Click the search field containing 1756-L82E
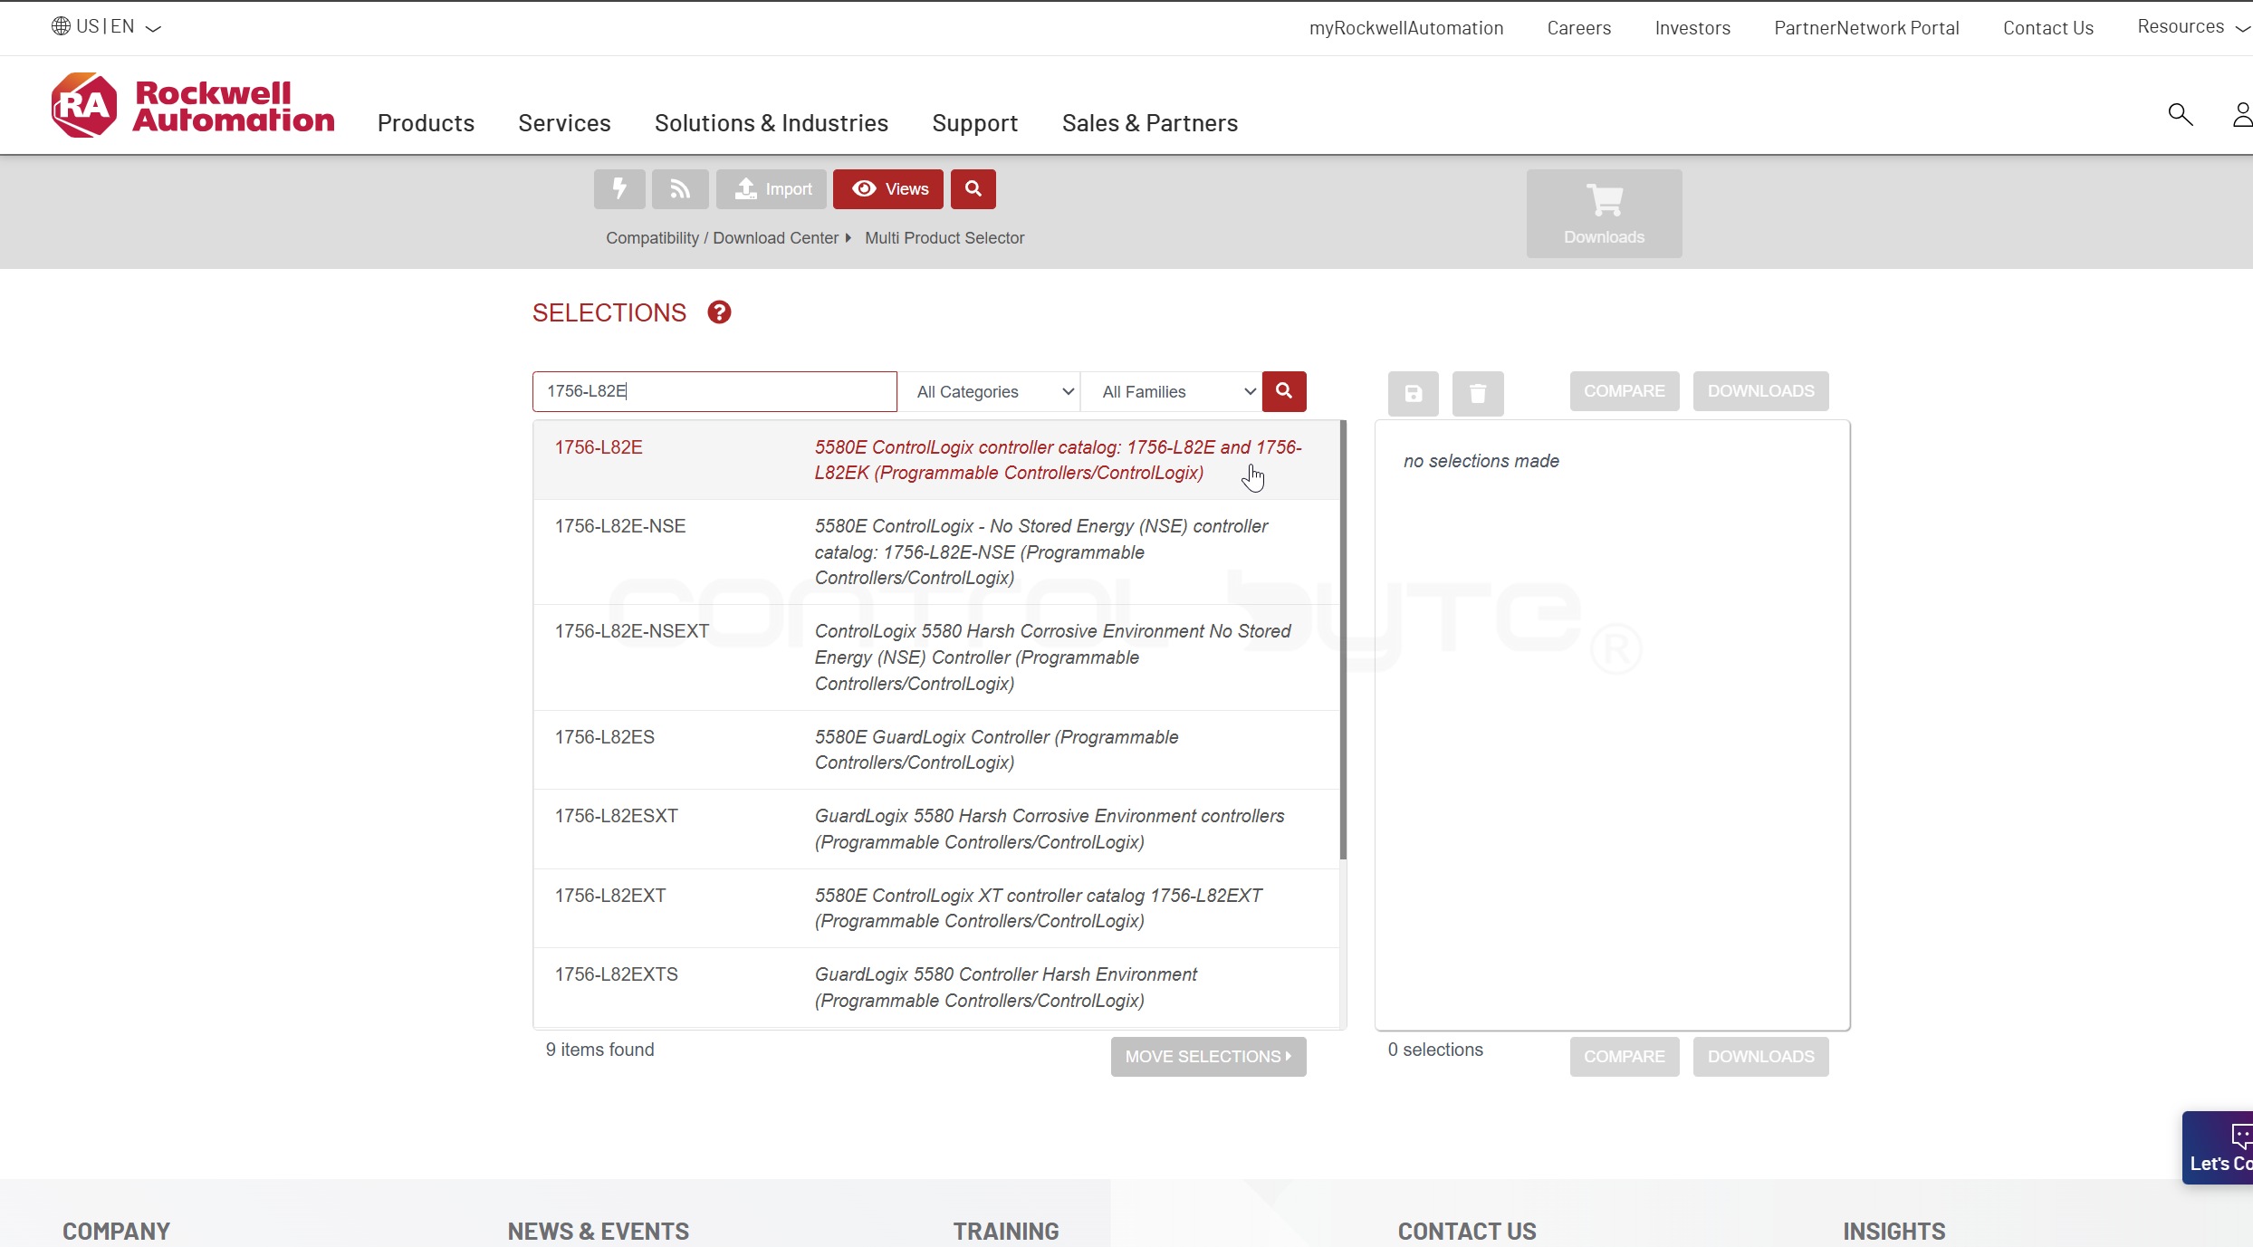The image size is (2253, 1247). click(714, 391)
